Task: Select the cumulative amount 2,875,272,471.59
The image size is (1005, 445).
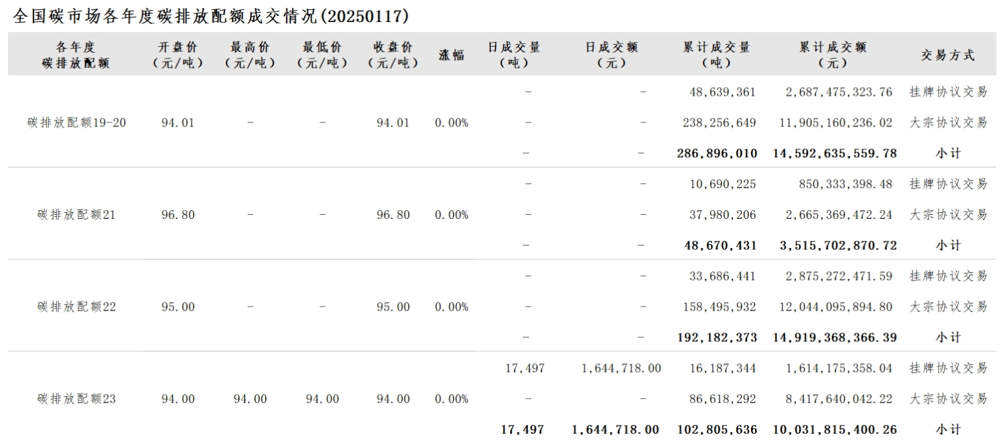Action: click(x=839, y=276)
